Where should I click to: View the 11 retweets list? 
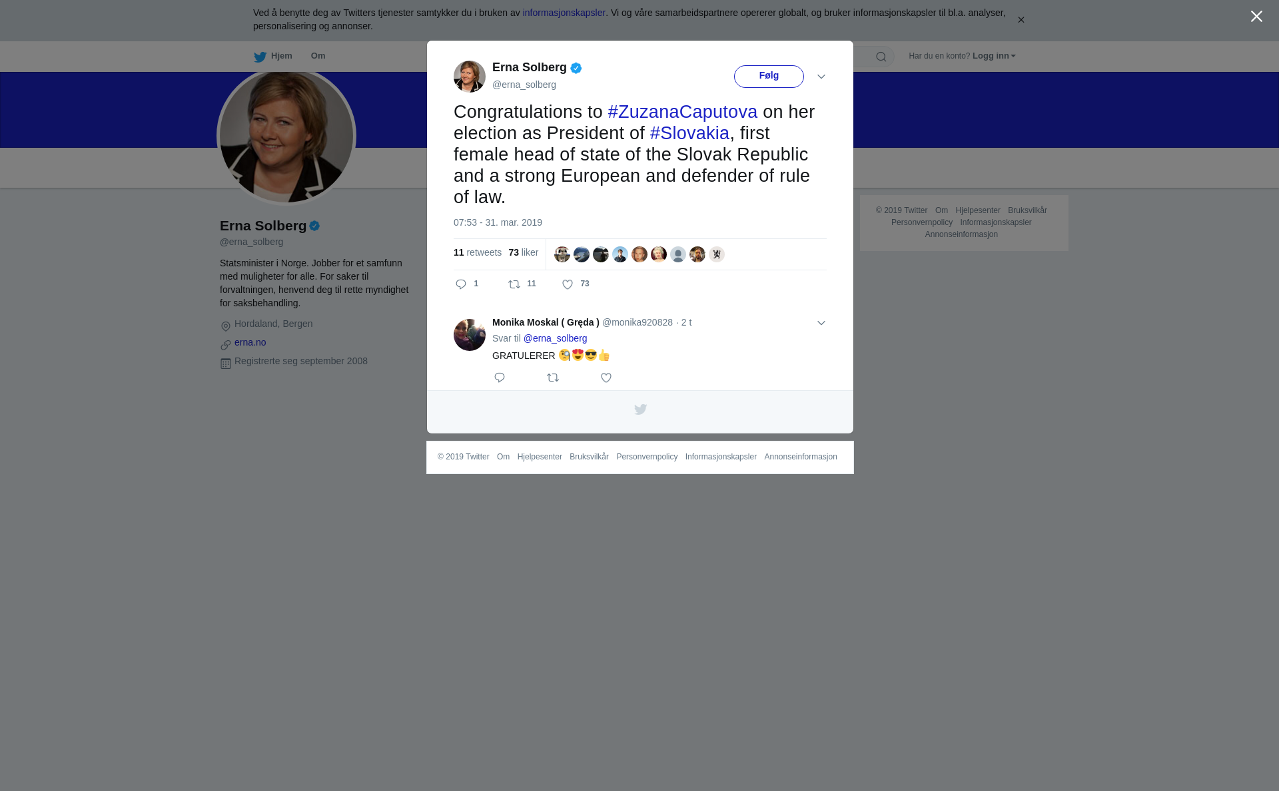click(478, 252)
